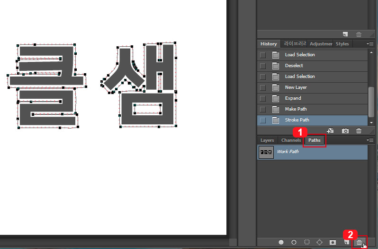Click state icon beside Stroke Path
The image size is (378, 249).
276,120
